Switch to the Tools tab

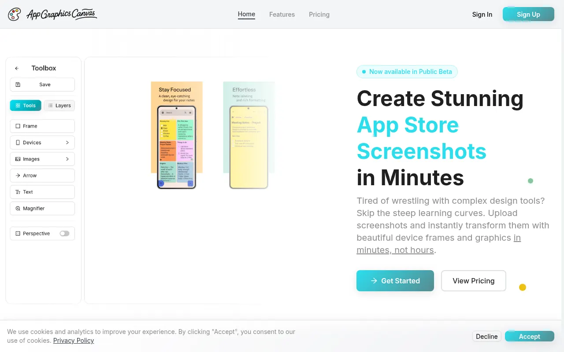click(x=26, y=106)
